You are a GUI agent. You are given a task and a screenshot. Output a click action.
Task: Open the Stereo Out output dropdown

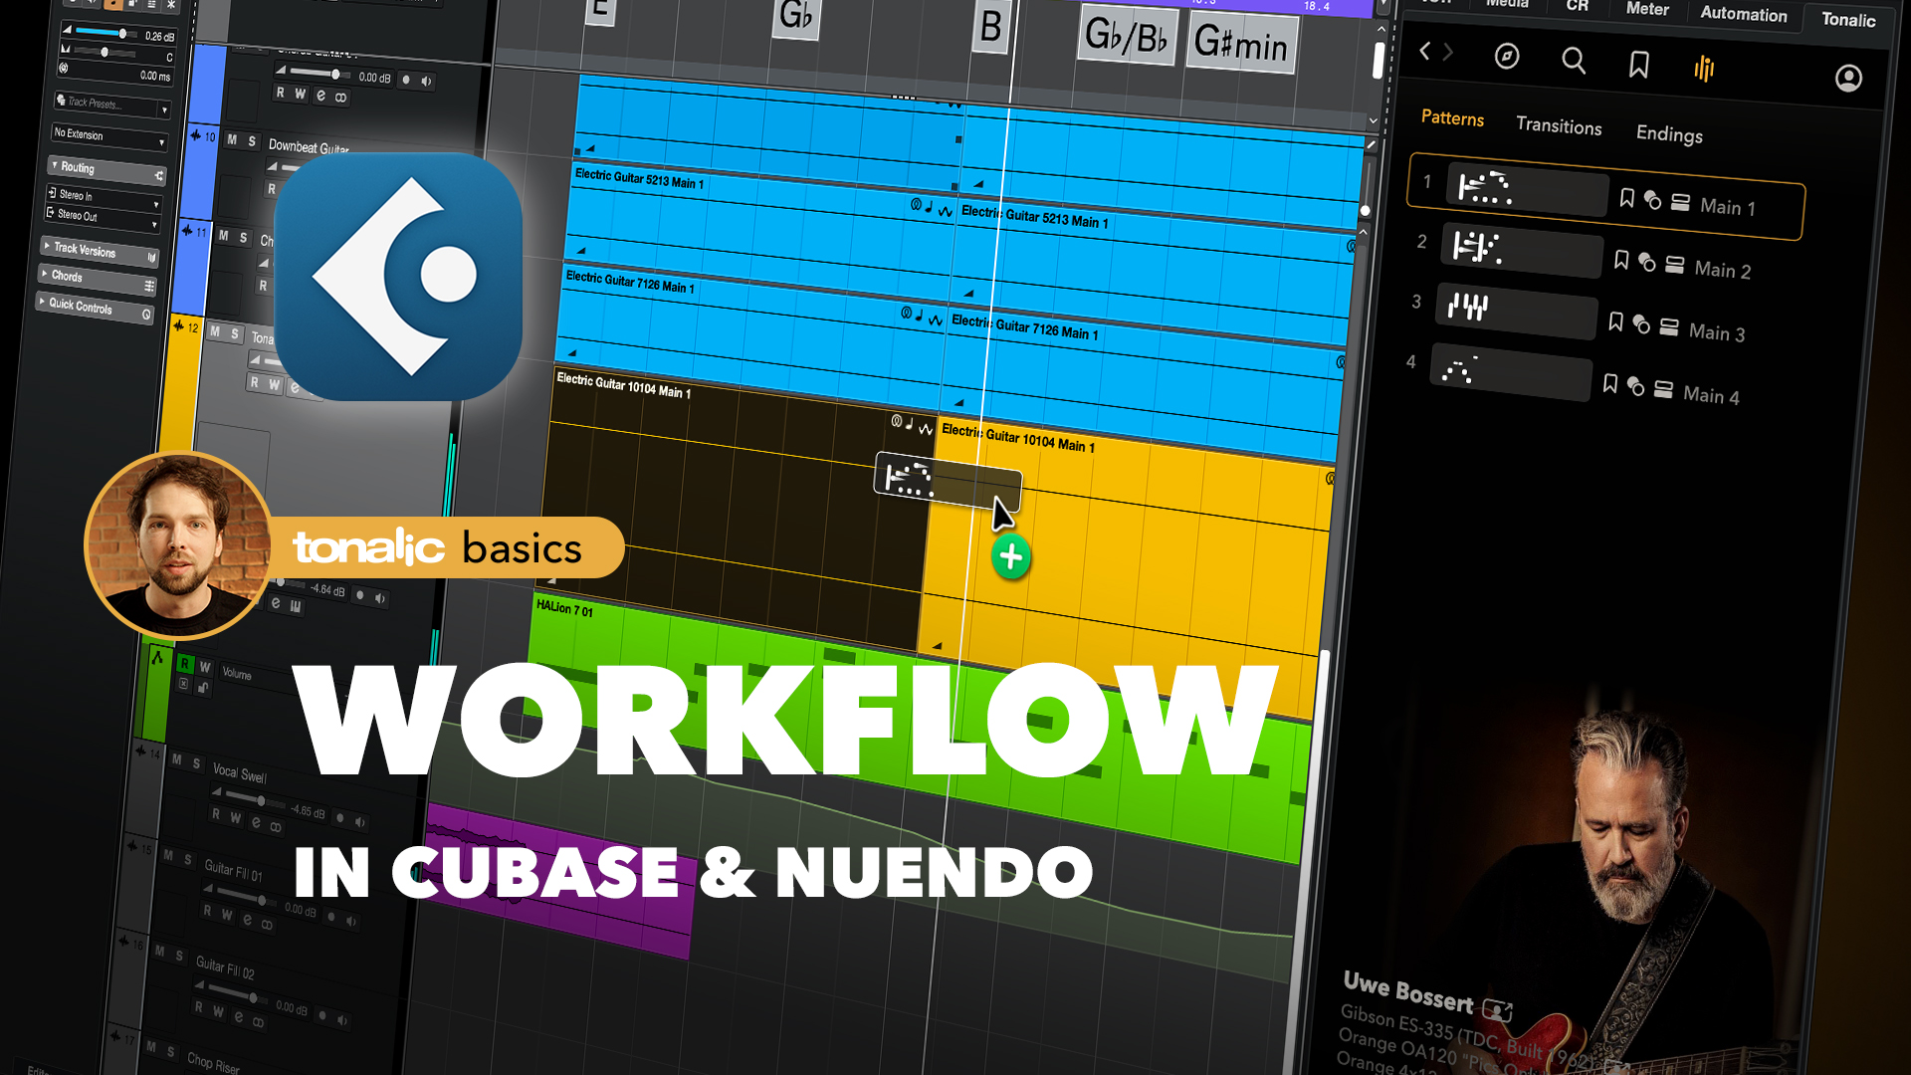point(101,218)
